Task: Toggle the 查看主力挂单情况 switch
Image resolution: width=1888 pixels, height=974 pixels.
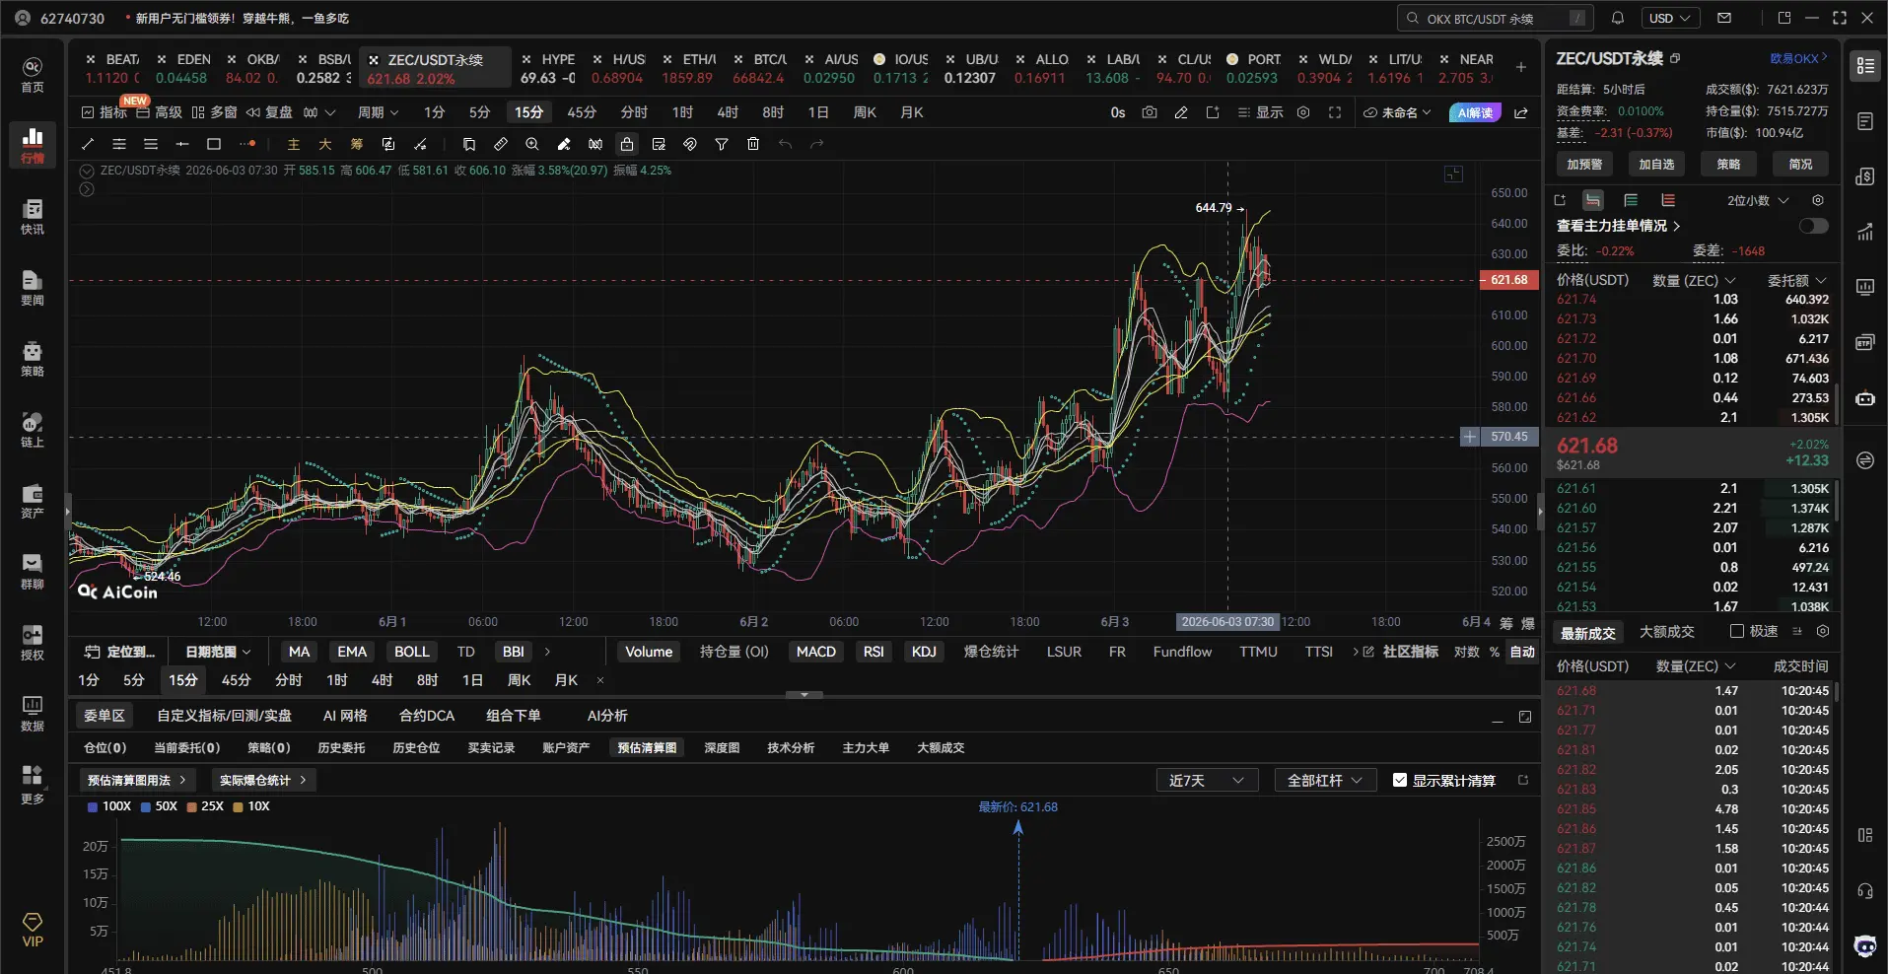Action: pyautogui.click(x=1813, y=226)
